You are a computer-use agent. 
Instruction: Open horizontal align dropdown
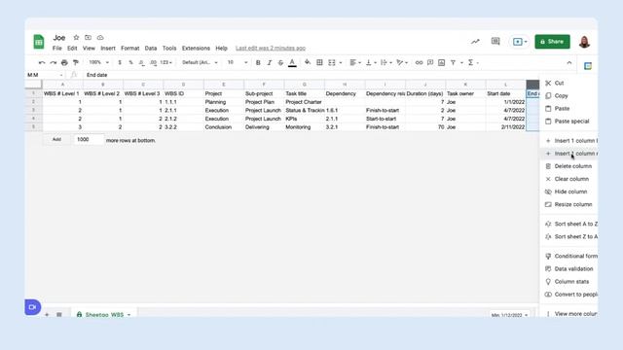click(355, 62)
